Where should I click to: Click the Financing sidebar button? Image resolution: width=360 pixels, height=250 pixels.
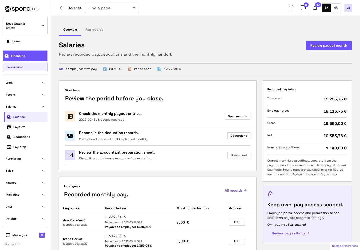point(25,56)
